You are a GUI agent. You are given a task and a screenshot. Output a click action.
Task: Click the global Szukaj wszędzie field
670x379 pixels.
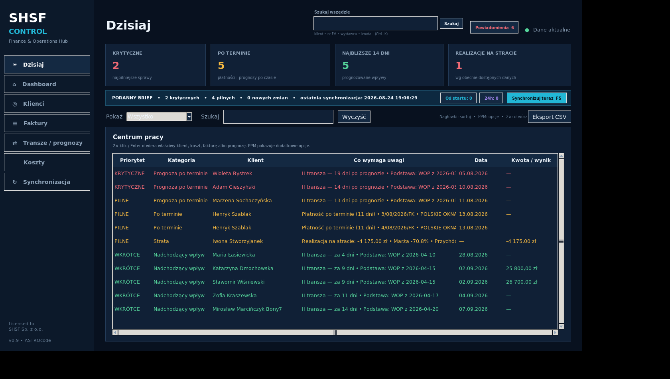(x=376, y=23)
